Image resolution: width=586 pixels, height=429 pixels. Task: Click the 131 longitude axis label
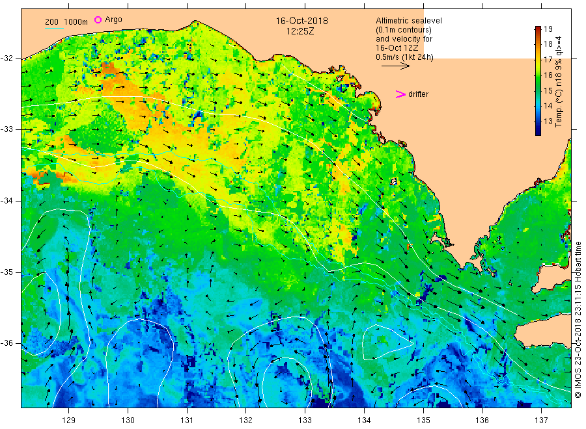point(187,420)
